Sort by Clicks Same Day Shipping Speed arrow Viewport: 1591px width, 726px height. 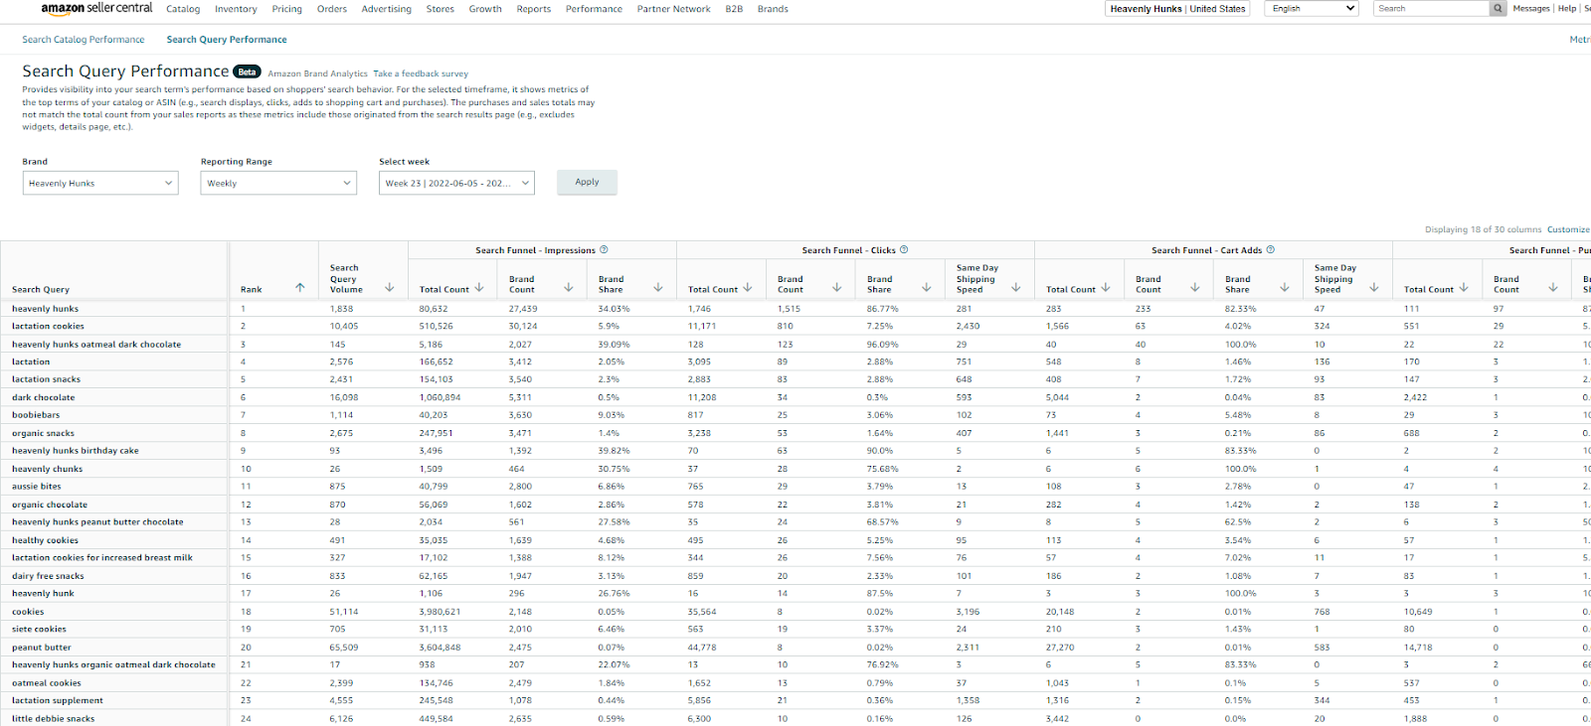coord(1016,288)
